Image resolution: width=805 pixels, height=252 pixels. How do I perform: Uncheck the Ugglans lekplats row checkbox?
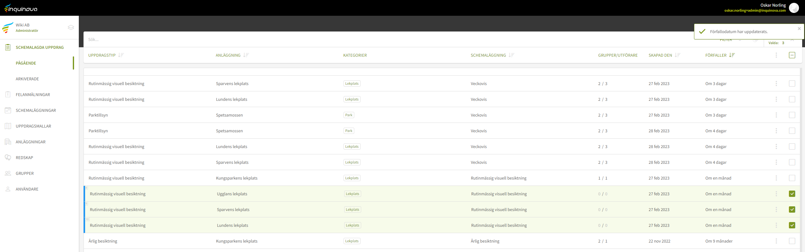(x=792, y=194)
